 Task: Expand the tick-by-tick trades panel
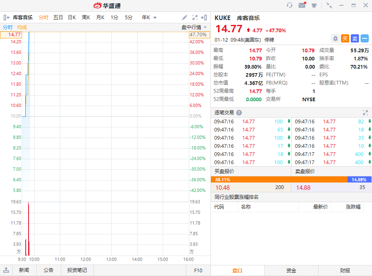click(x=365, y=113)
